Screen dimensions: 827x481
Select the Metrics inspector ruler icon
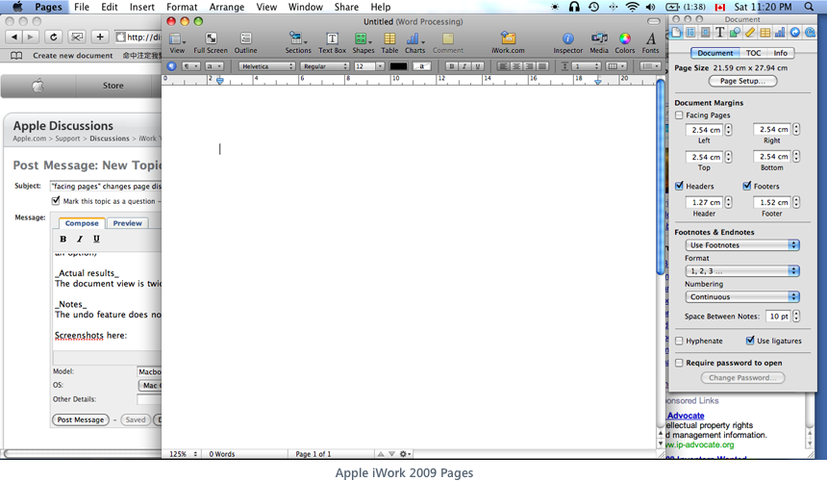pyautogui.click(x=749, y=33)
